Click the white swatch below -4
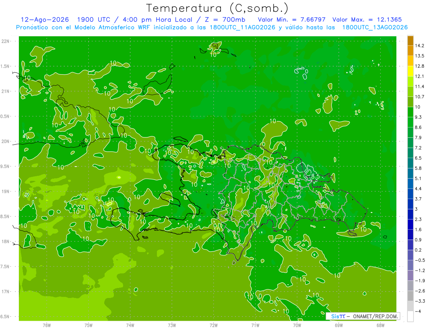 coord(410,316)
